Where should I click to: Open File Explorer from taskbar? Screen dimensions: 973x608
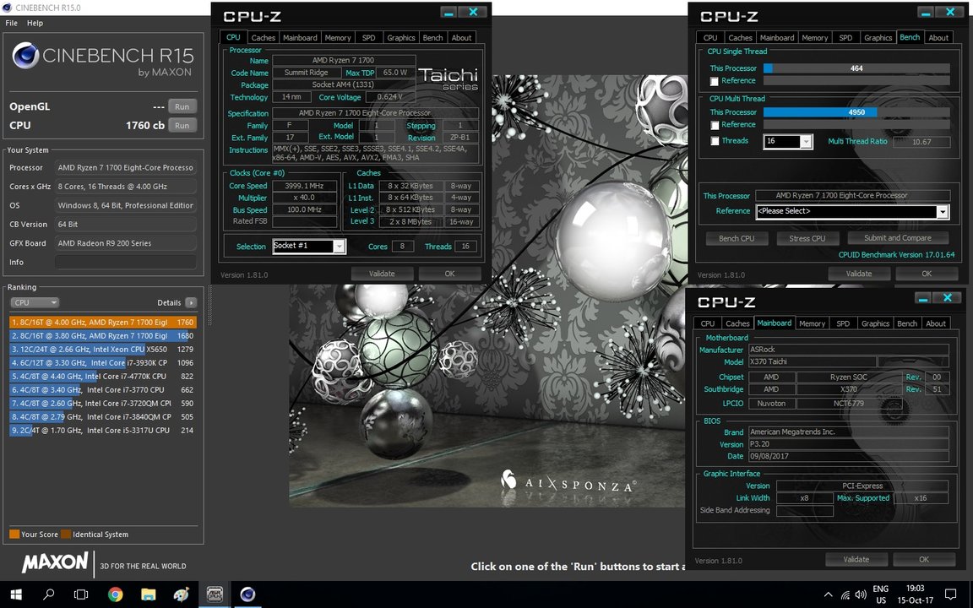[148, 594]
